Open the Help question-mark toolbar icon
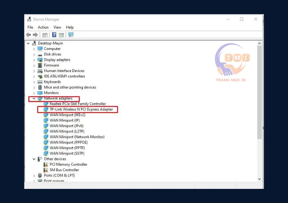 tap(54, 35)
